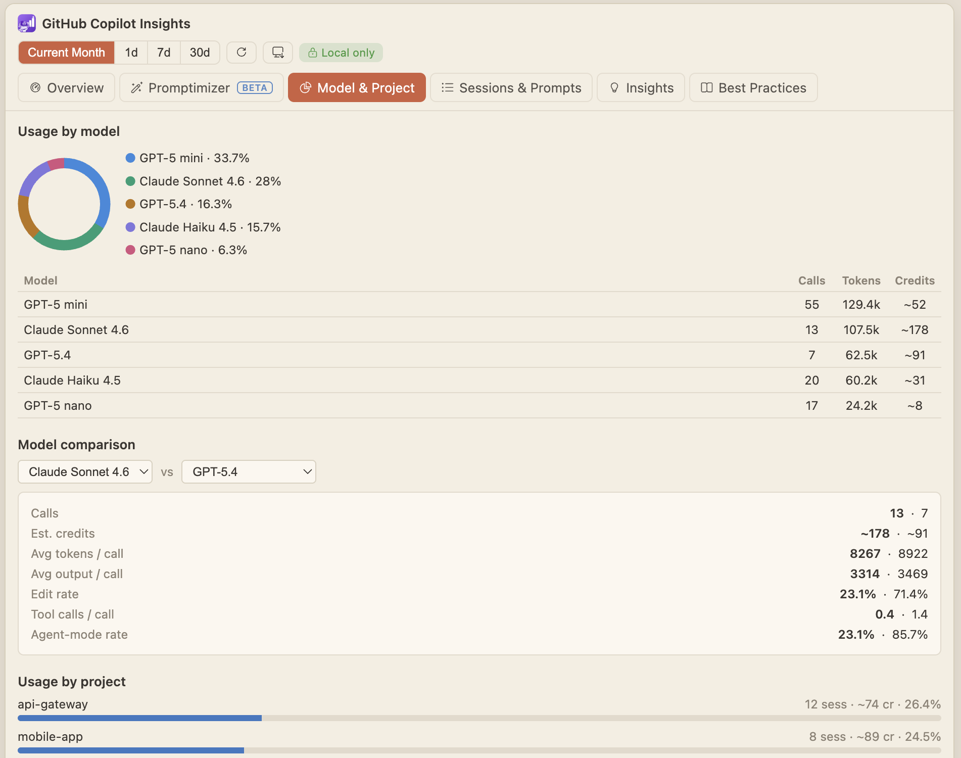Viewport: 961px width, 758px height.
Task: Click the 129.4k tokens cell
Action: pos(861,304)
